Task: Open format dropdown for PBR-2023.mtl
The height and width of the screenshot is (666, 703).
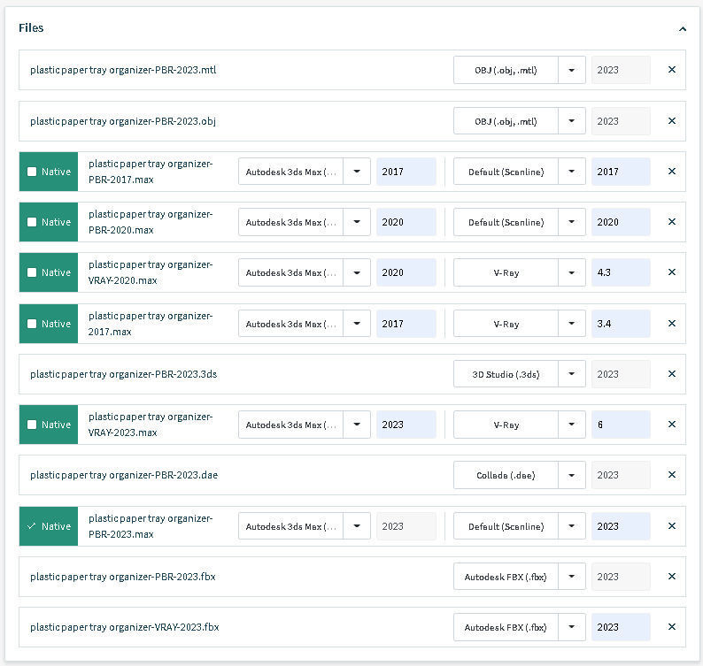Action: coord(572,70)
